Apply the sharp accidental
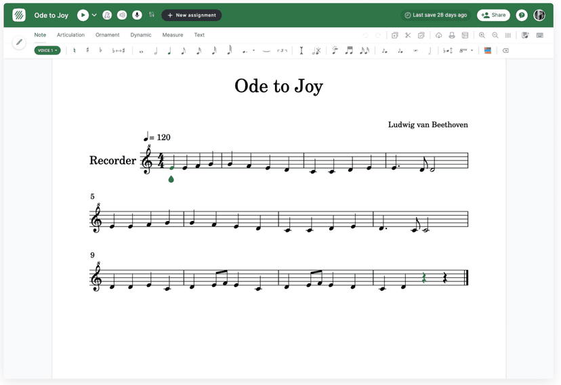 point(87,50)
